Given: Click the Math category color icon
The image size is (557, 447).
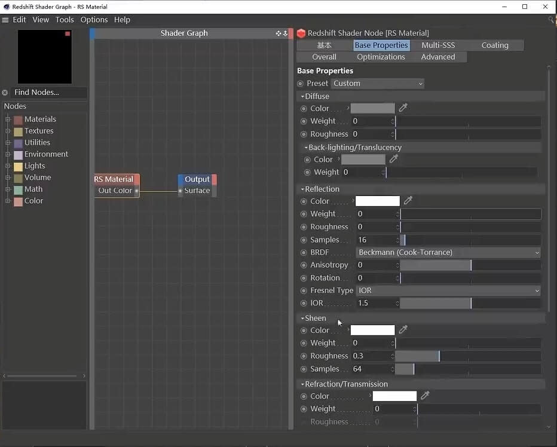Looking at the screenshot, I should click(x=18, y=190).
